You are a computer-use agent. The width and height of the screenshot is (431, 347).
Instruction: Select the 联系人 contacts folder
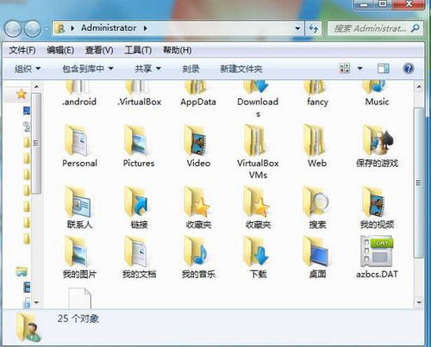click(x=79, y=208)
